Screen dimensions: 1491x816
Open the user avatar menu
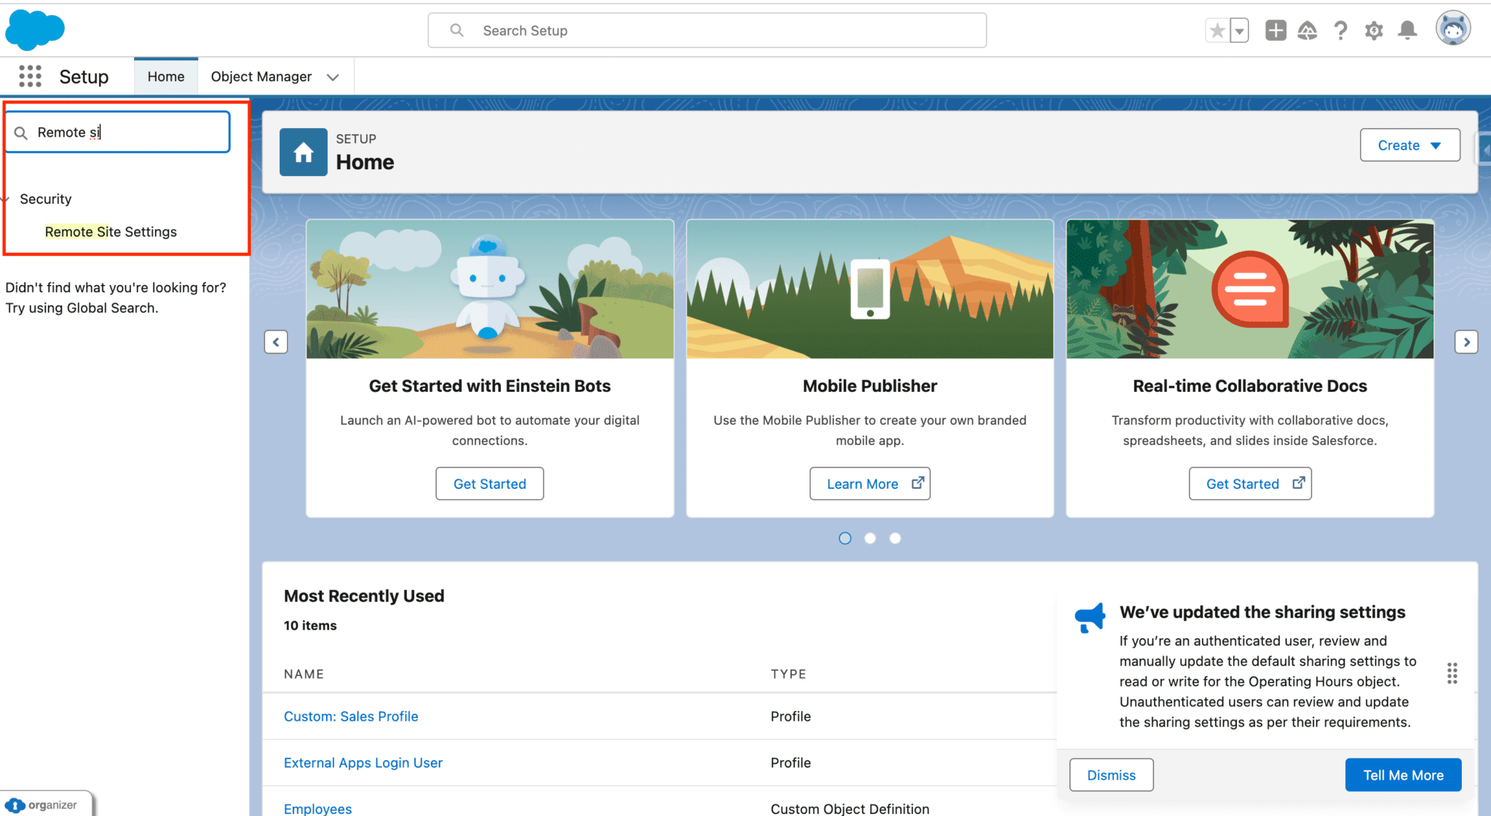(x=1452, y=28)
